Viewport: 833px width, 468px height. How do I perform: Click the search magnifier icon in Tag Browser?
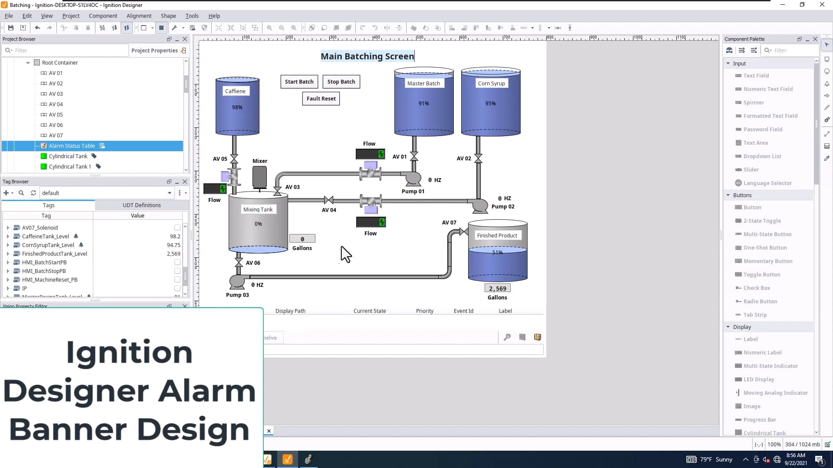(x=21, y=193)
